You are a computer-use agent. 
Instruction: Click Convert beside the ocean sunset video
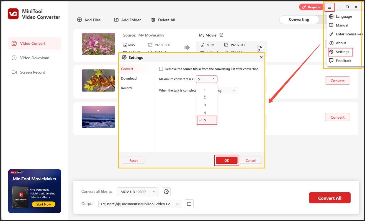338,117
